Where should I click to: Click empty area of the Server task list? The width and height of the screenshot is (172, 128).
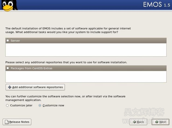86,50
